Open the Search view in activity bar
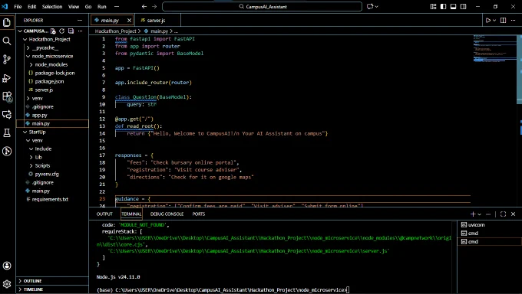This screenshot has width=522, height=294. [7, 41]
